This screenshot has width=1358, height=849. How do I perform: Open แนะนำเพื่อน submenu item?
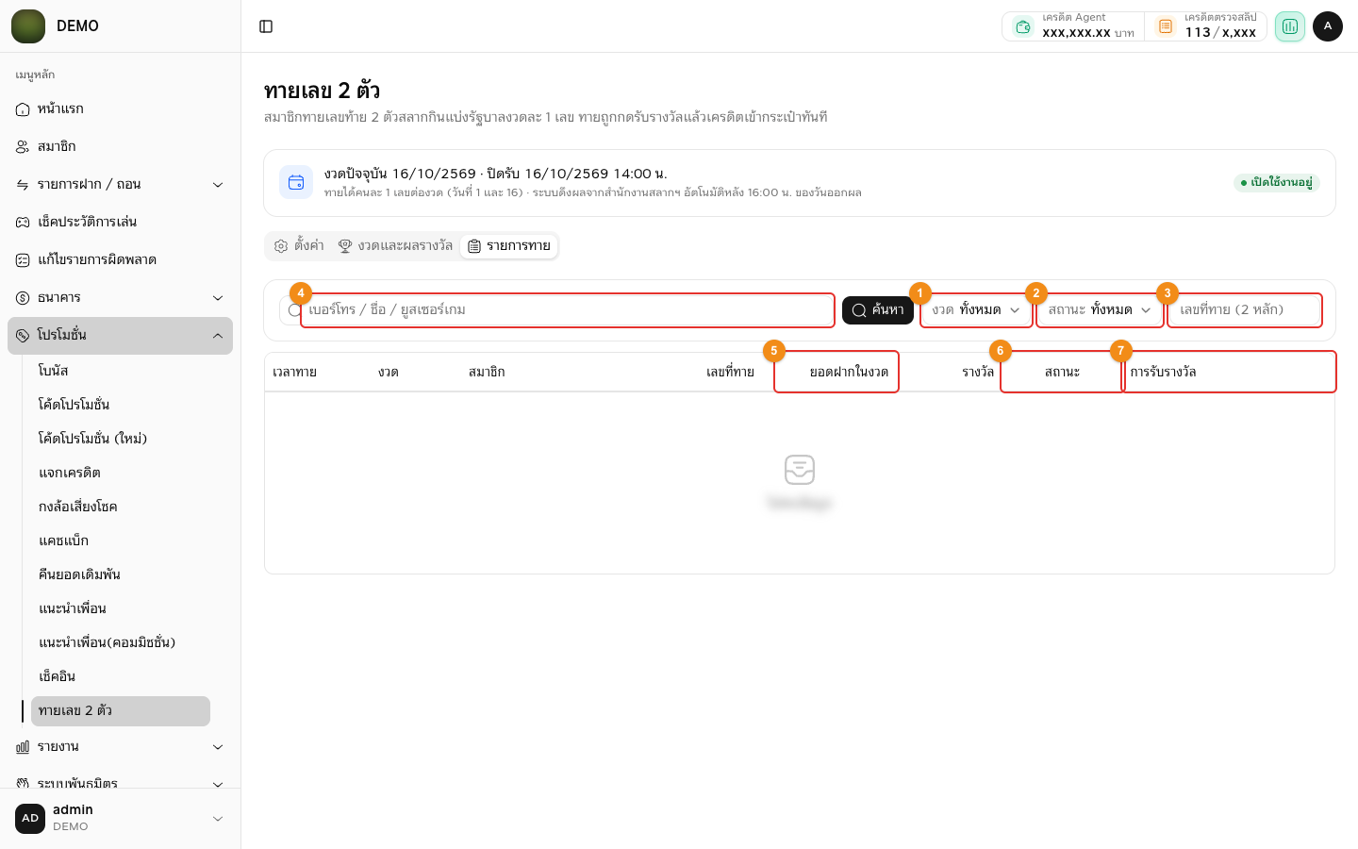tap(121, 608)
